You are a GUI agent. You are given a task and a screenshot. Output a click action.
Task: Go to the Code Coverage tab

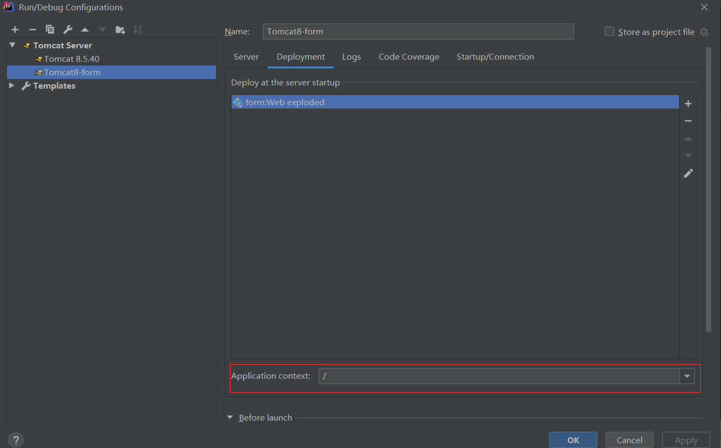tap(409, 57)
